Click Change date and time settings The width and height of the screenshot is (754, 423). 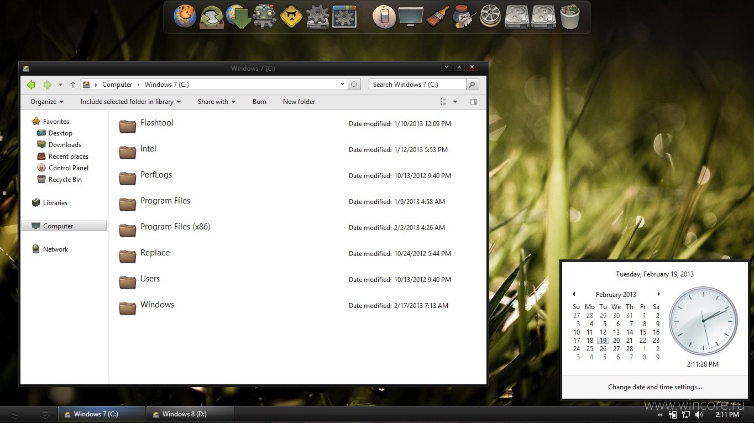(x=655, y=387)
